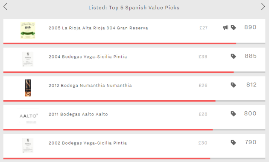
Task: Click the red score bar under score 890
Action: click(x=120, y=43)
